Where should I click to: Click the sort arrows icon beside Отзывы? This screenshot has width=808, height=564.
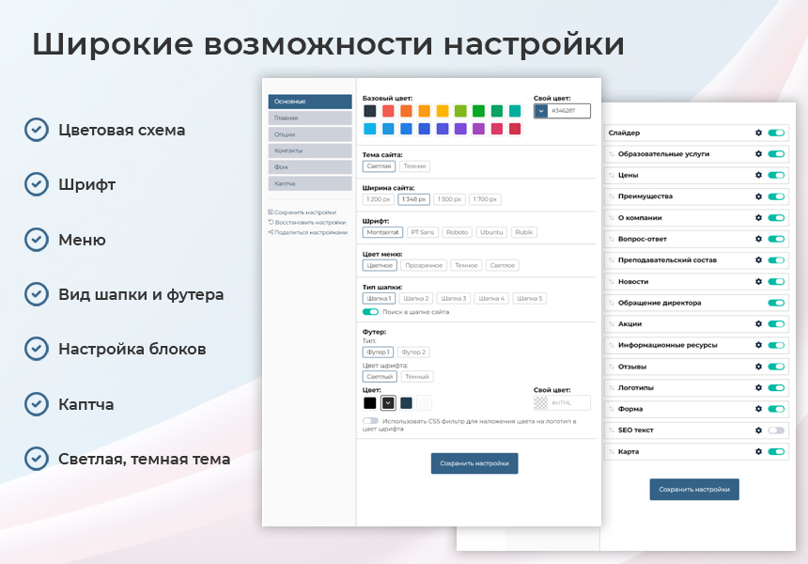(x=611, y=367)
